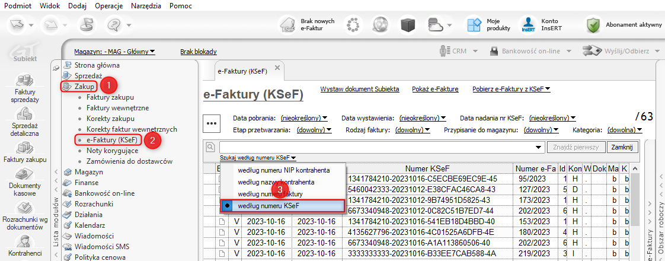Open Kategoria filter dropdown
665x261 pixels.
click(x=624, y=130)
